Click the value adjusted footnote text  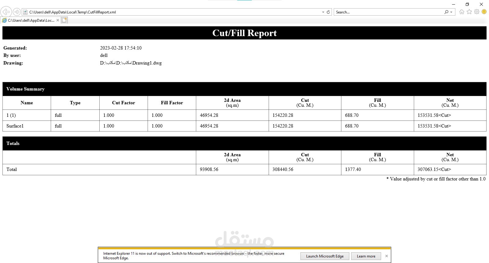tap(436, 179)
